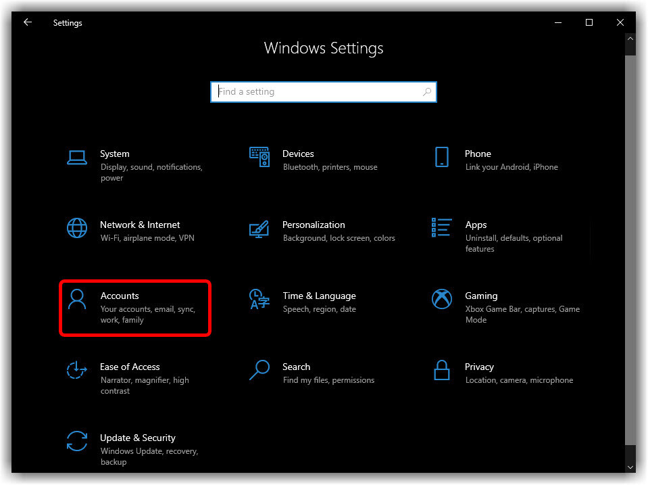Click 'Uninstall, defaults, optional features' description
This screenshot has height=485, width=648.
tap(514, 244)
